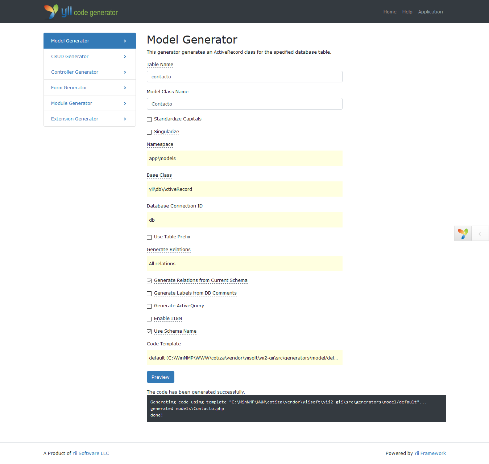The image size is (489, 464).
Task: Click the Yii code generator logo
Action: pyautogui.click(x=81, y=12)
